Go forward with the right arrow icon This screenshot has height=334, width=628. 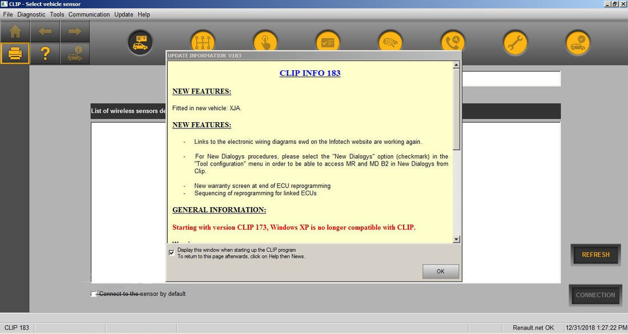[75, 32]
